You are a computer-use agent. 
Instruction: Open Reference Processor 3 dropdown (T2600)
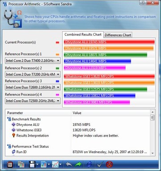[x=33, y=88]
